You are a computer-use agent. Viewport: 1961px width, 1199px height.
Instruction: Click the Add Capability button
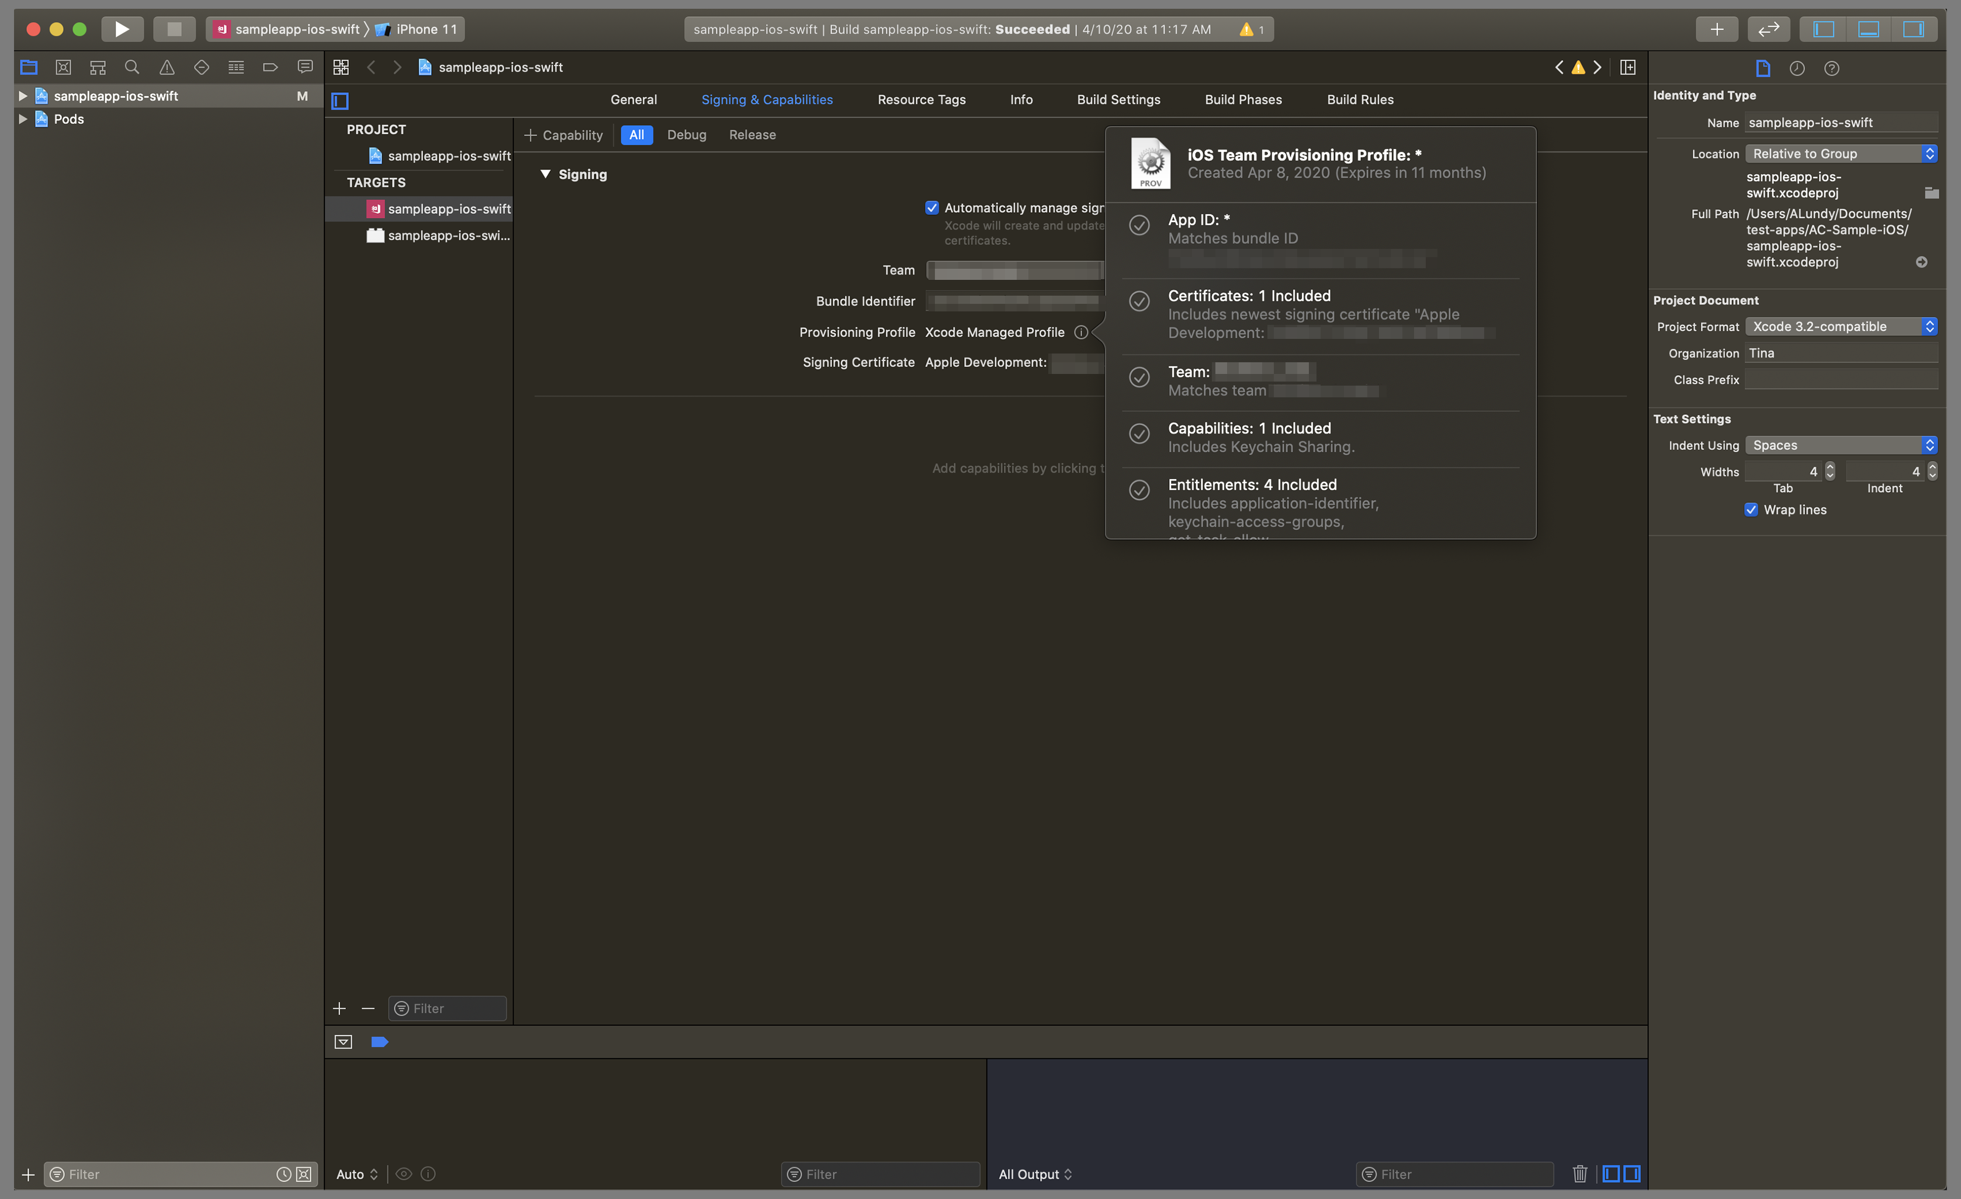click(x=562, y=134)
